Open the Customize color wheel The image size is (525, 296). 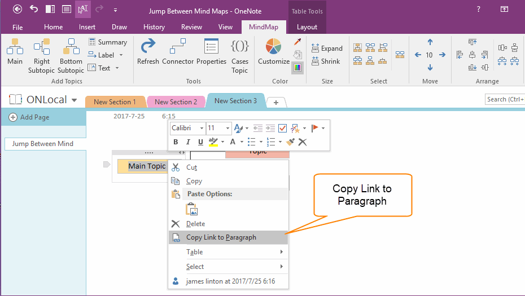274,52
